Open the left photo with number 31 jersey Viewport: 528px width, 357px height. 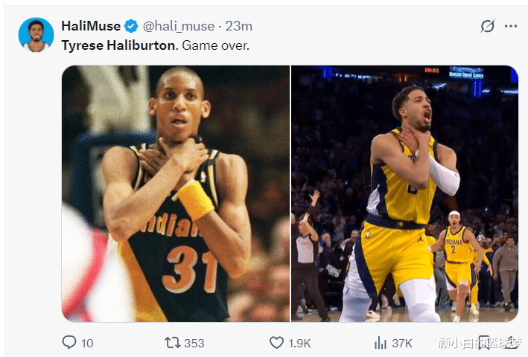(176, 193)
